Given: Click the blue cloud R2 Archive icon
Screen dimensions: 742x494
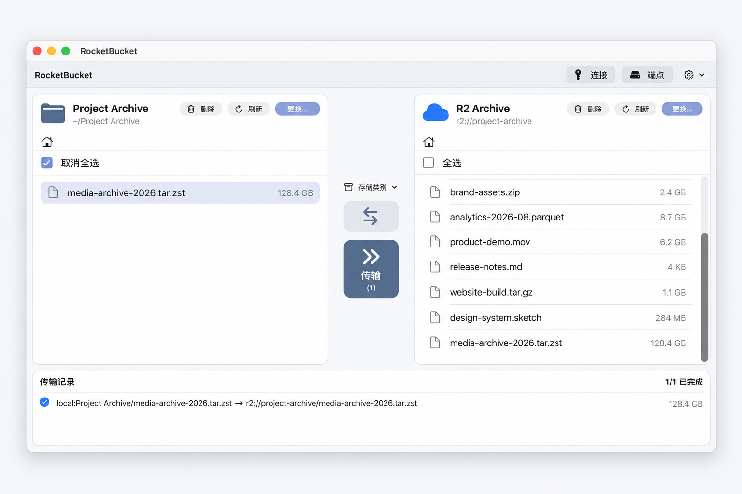Looking at the screenshot, I should [x=435, y=112].
